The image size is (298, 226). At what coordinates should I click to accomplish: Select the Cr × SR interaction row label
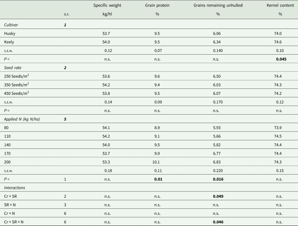click(11, 196)
